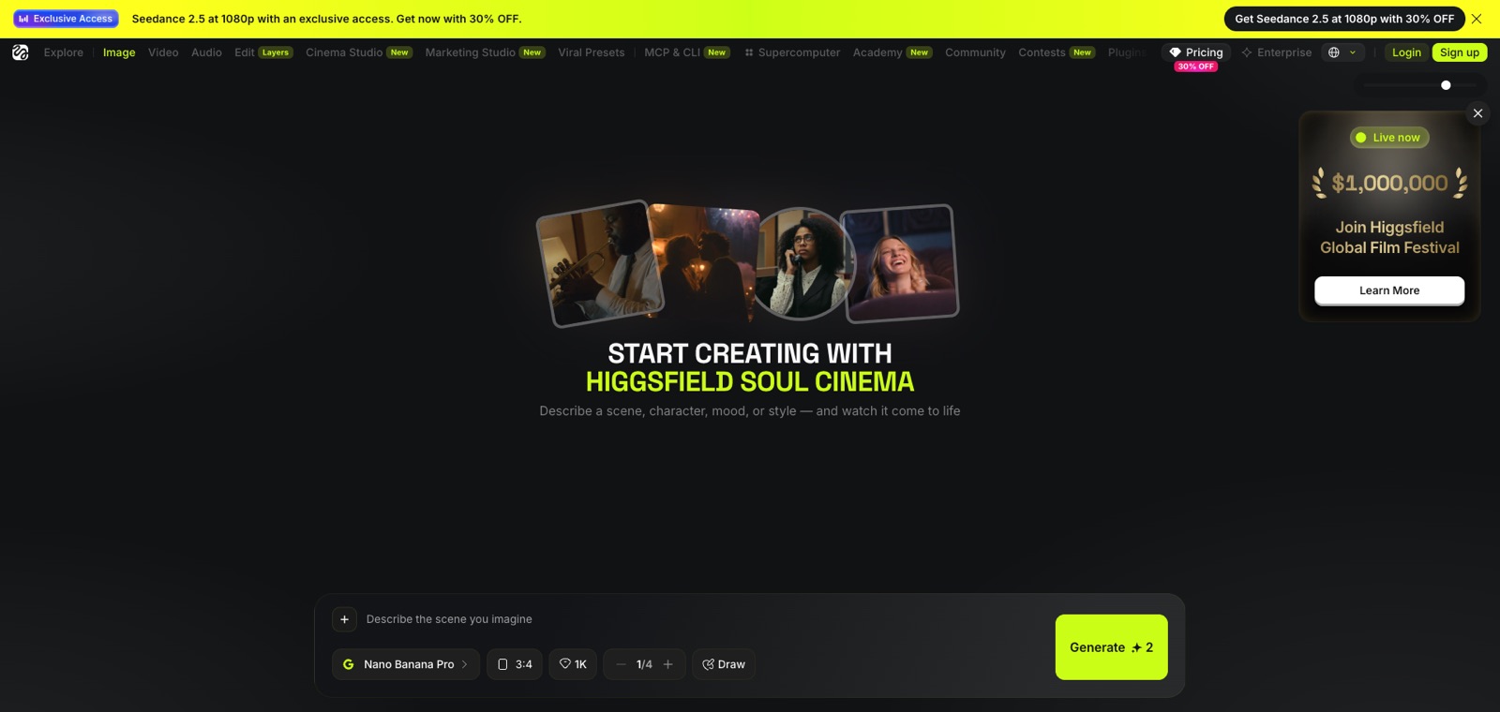Screen dimensions: 1500x712
Task: Switch to the Image section
Action: point(119,52)
